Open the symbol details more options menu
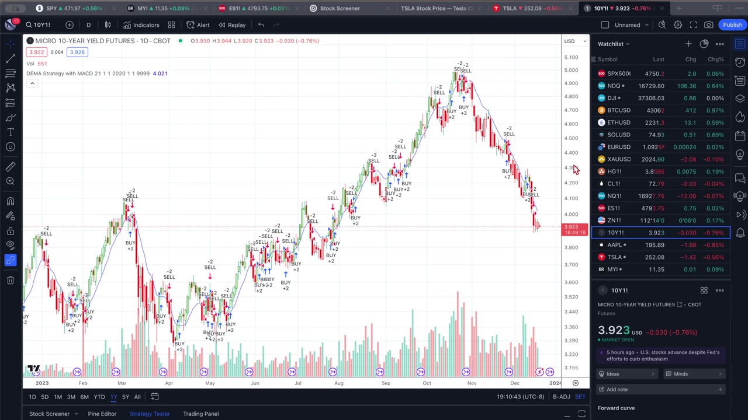The height and width of the screenshot is (420, 748). pos(720,290)
